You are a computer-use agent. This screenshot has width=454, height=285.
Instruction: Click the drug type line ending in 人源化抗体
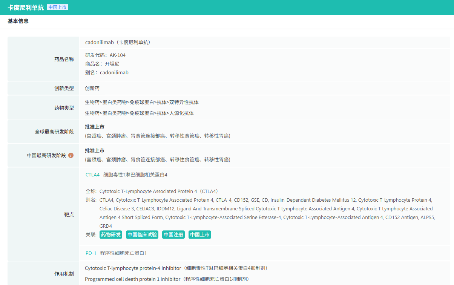click(x=139, y=113)
